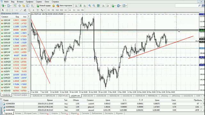Viewport: 205px width, 115px height.
Task: Select the Fibonacci retracement tool
Action: [29, 10]
